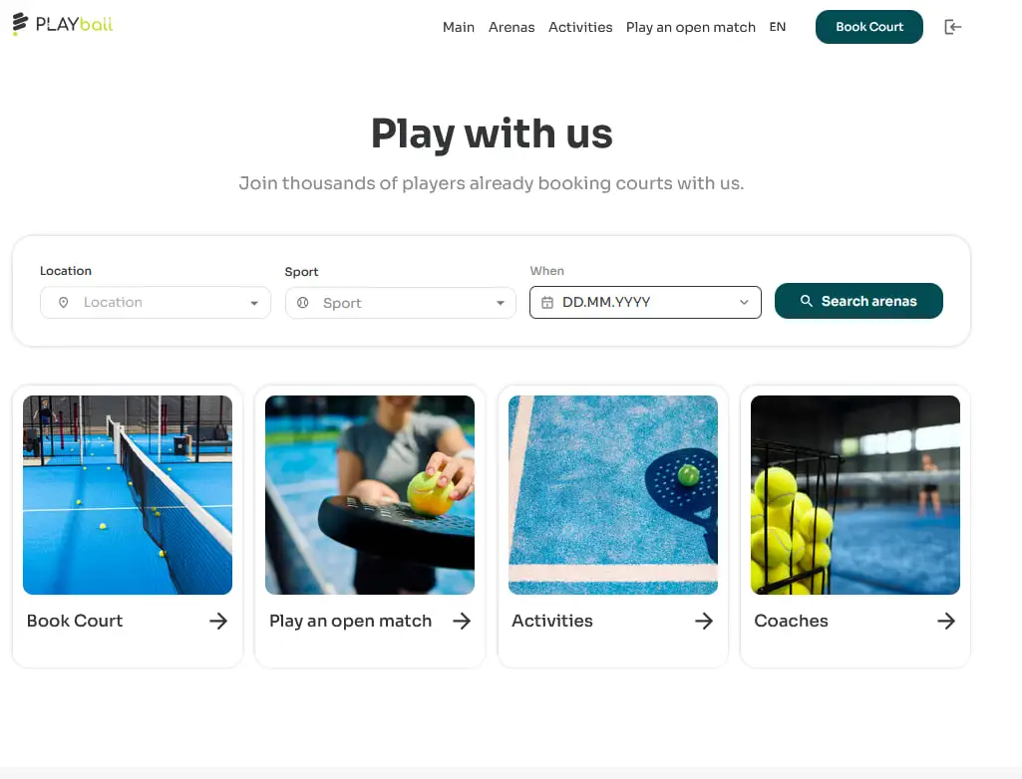The image size is (1022, 779).
Task: Click the Book Court header button
Action: (868, 27)
